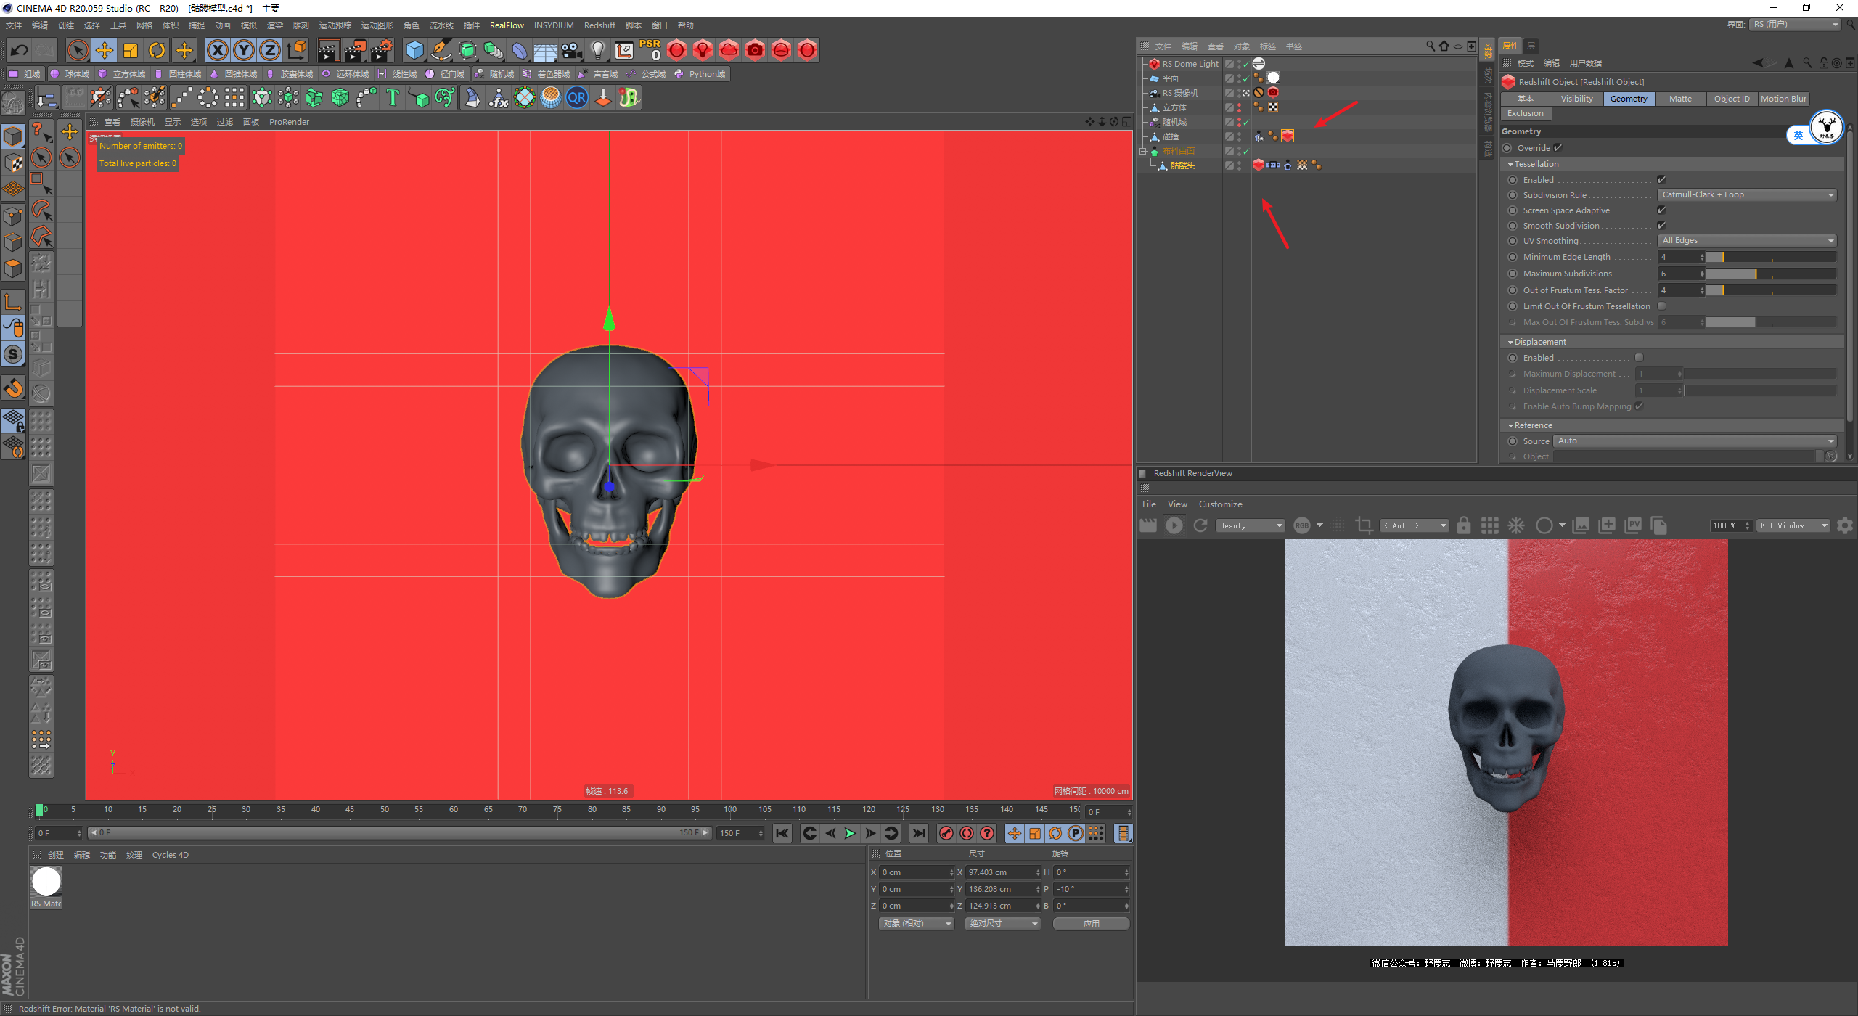Start IPR in Redshift RenderView
The height and width of the screenshot is (1016, 1858).
click(1174, 525)
